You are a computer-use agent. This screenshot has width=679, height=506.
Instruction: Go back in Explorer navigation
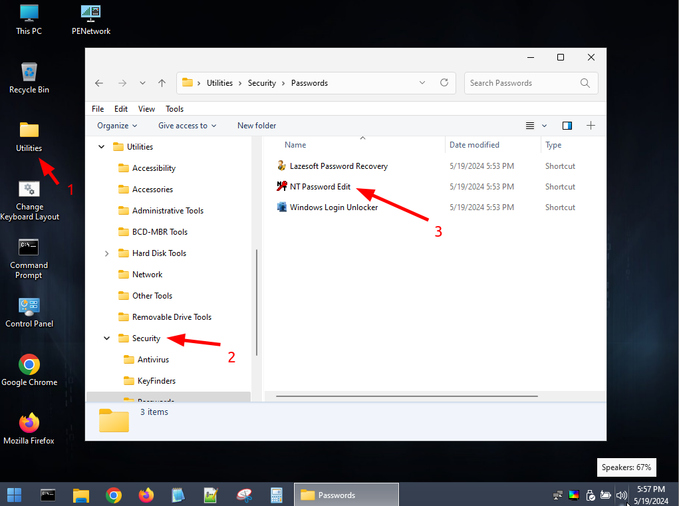[x=99, y=83]
